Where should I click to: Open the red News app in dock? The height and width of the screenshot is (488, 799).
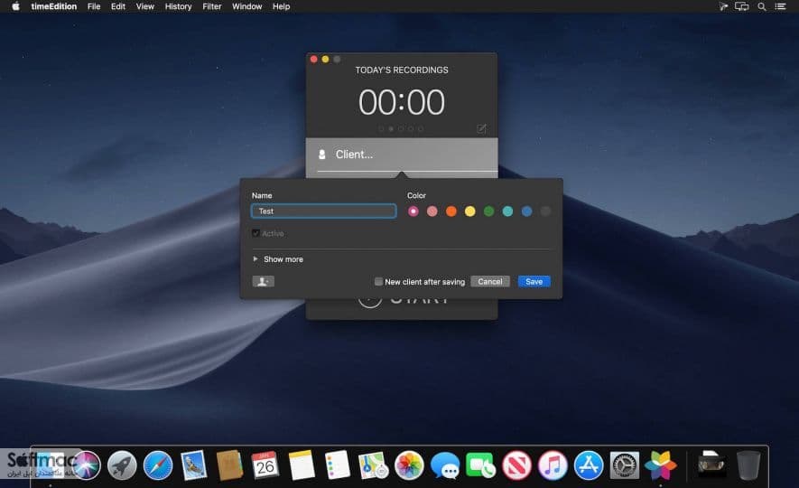[x=516, y=465]
